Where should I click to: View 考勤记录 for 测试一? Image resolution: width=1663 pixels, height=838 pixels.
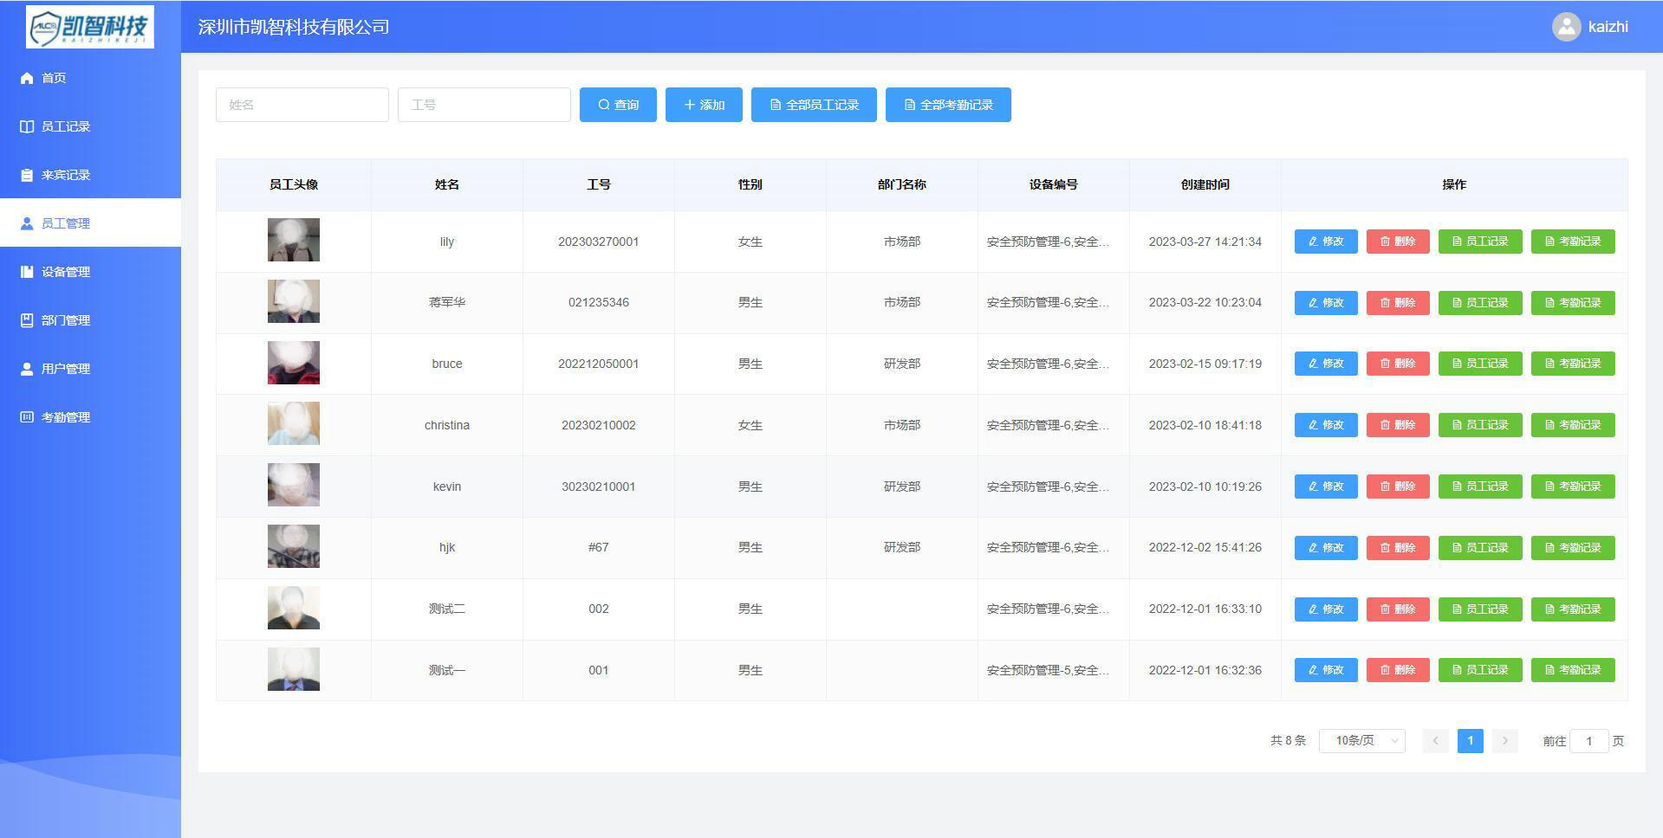click(1573, 670)
